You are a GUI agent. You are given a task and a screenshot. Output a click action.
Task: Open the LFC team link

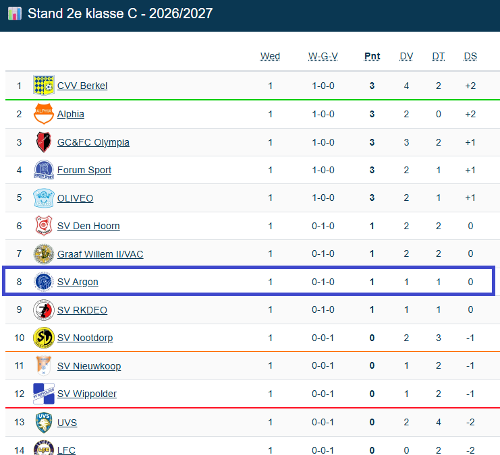click(x=66, y=450)
